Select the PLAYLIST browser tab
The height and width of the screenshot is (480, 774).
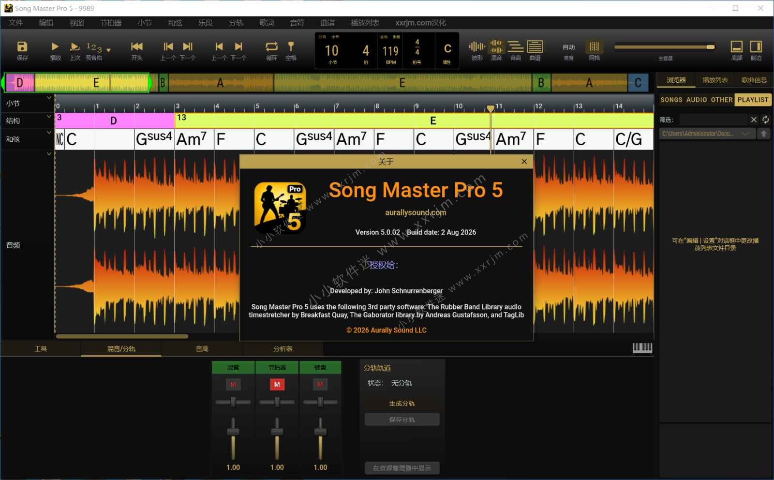(x=753, y=100)
